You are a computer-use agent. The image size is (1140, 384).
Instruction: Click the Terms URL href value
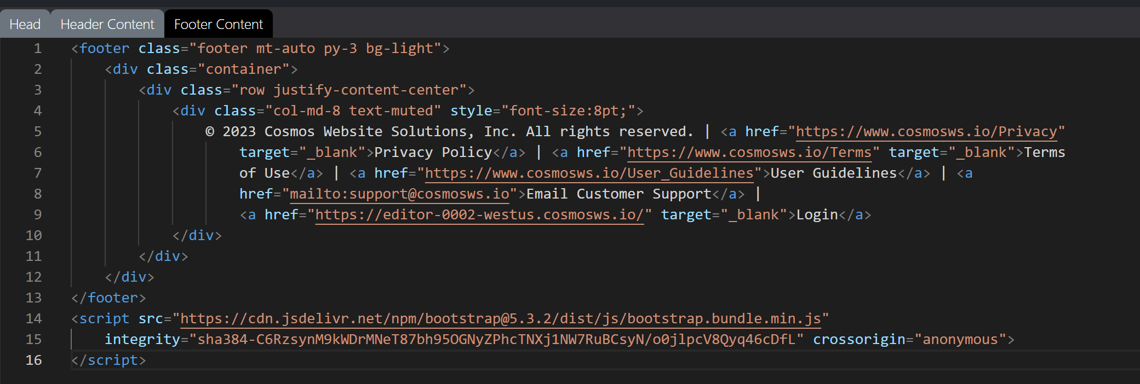click(x=749, y=152)
